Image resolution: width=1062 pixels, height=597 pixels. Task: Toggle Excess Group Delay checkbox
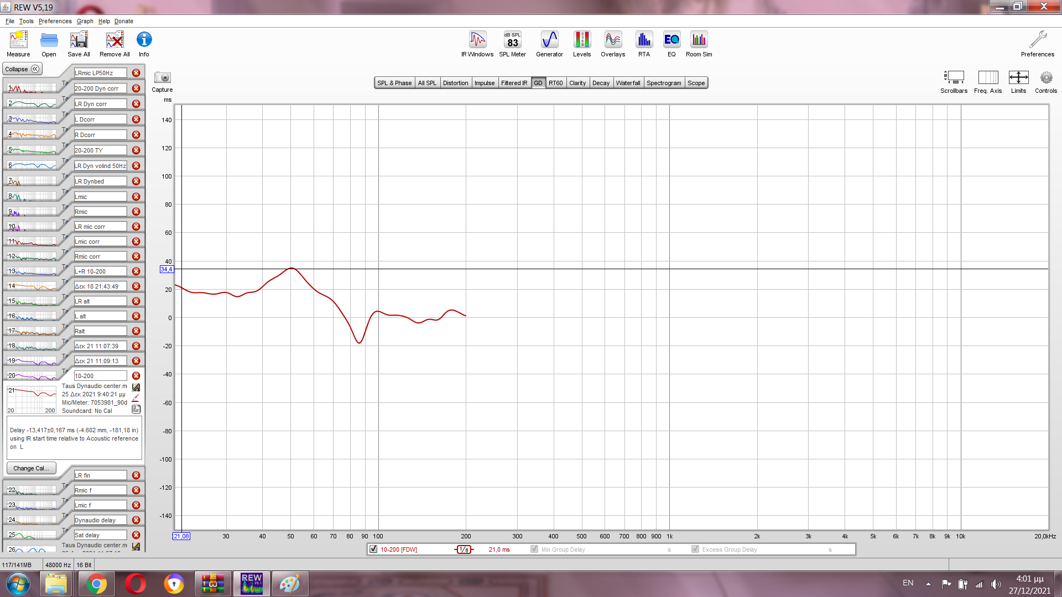click(695, 549)
